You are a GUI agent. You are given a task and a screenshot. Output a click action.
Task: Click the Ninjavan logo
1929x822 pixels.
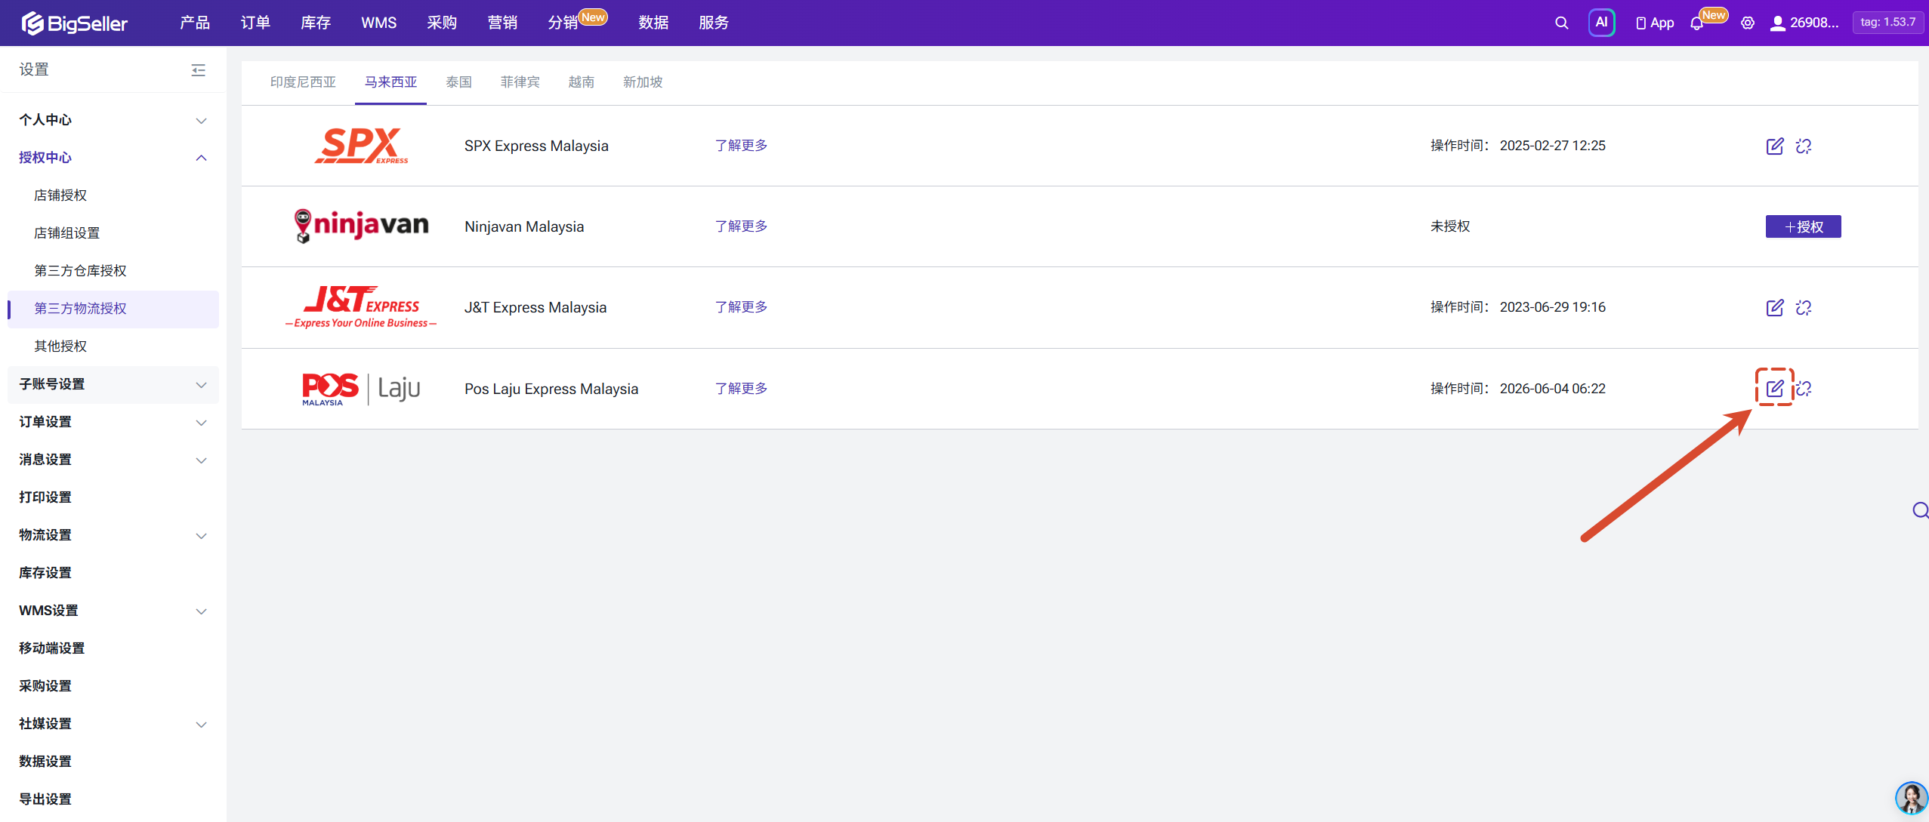click(x=361, y=226)
